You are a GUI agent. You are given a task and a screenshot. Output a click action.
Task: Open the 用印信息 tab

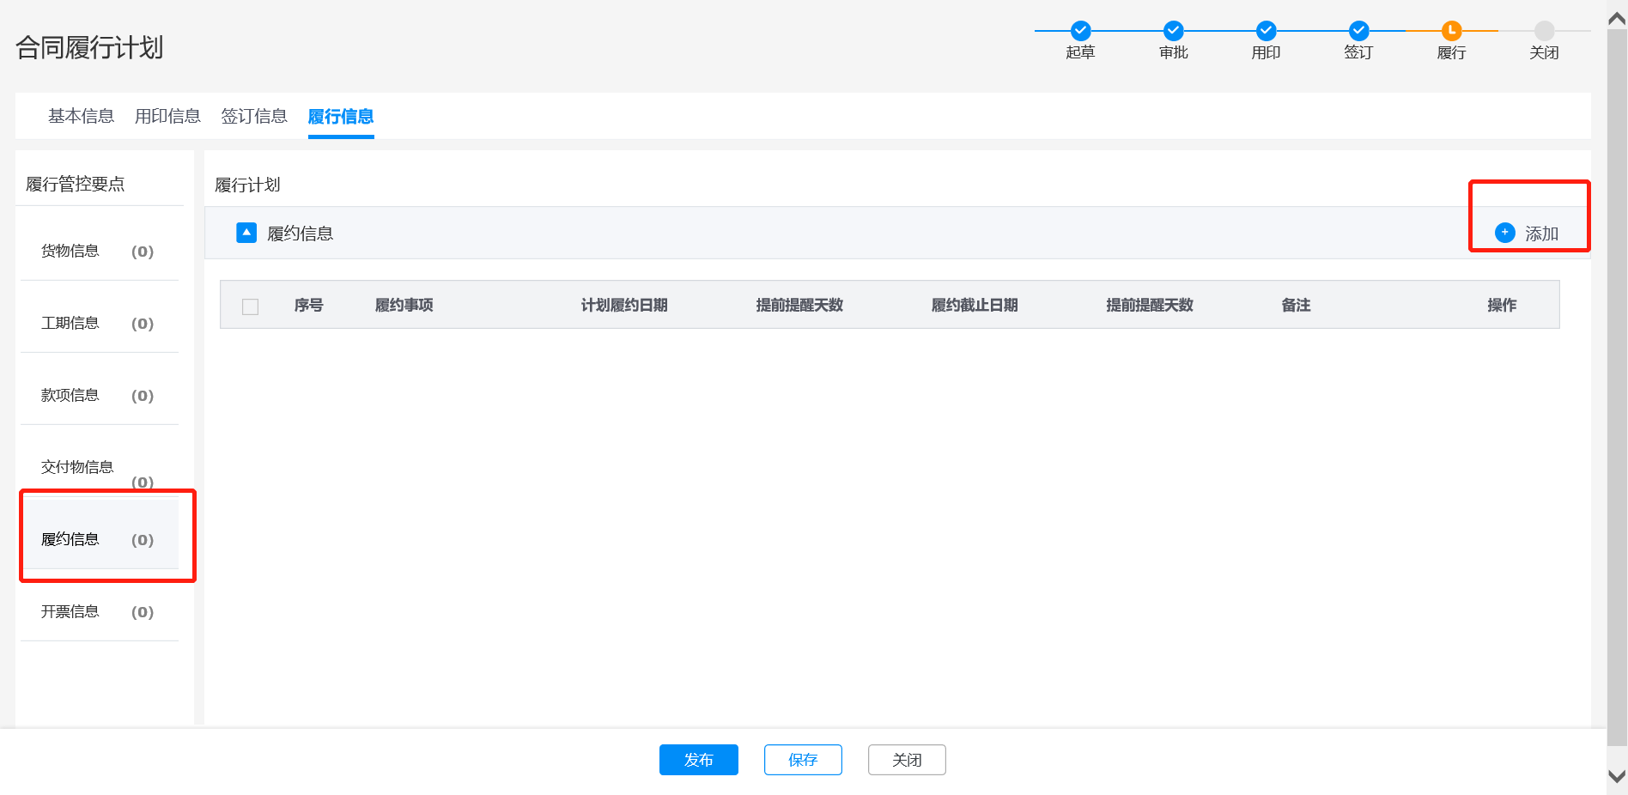pyautogui.click(x=167, y=116)
